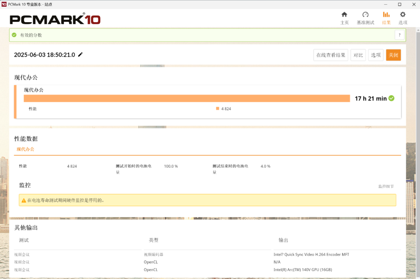Open the 监控细节 link
Viewport: 420px width, 279px height.
(386, 186)
